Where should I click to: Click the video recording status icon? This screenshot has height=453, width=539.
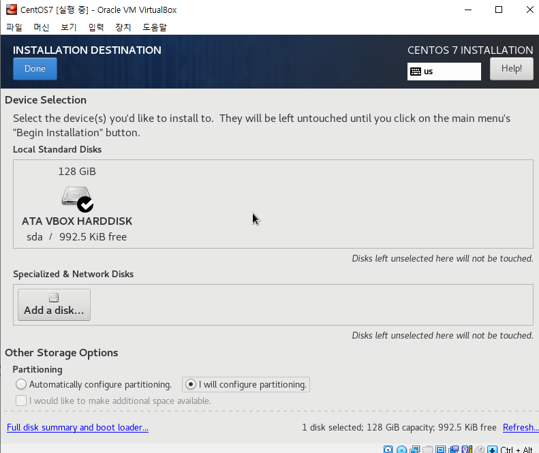(x=454, y=450)
